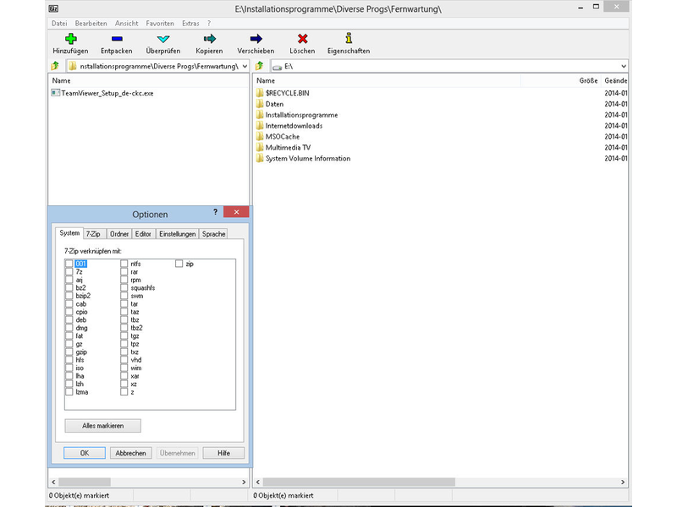
Task: Click the Löschen red X icon
Action: point(303,39)
